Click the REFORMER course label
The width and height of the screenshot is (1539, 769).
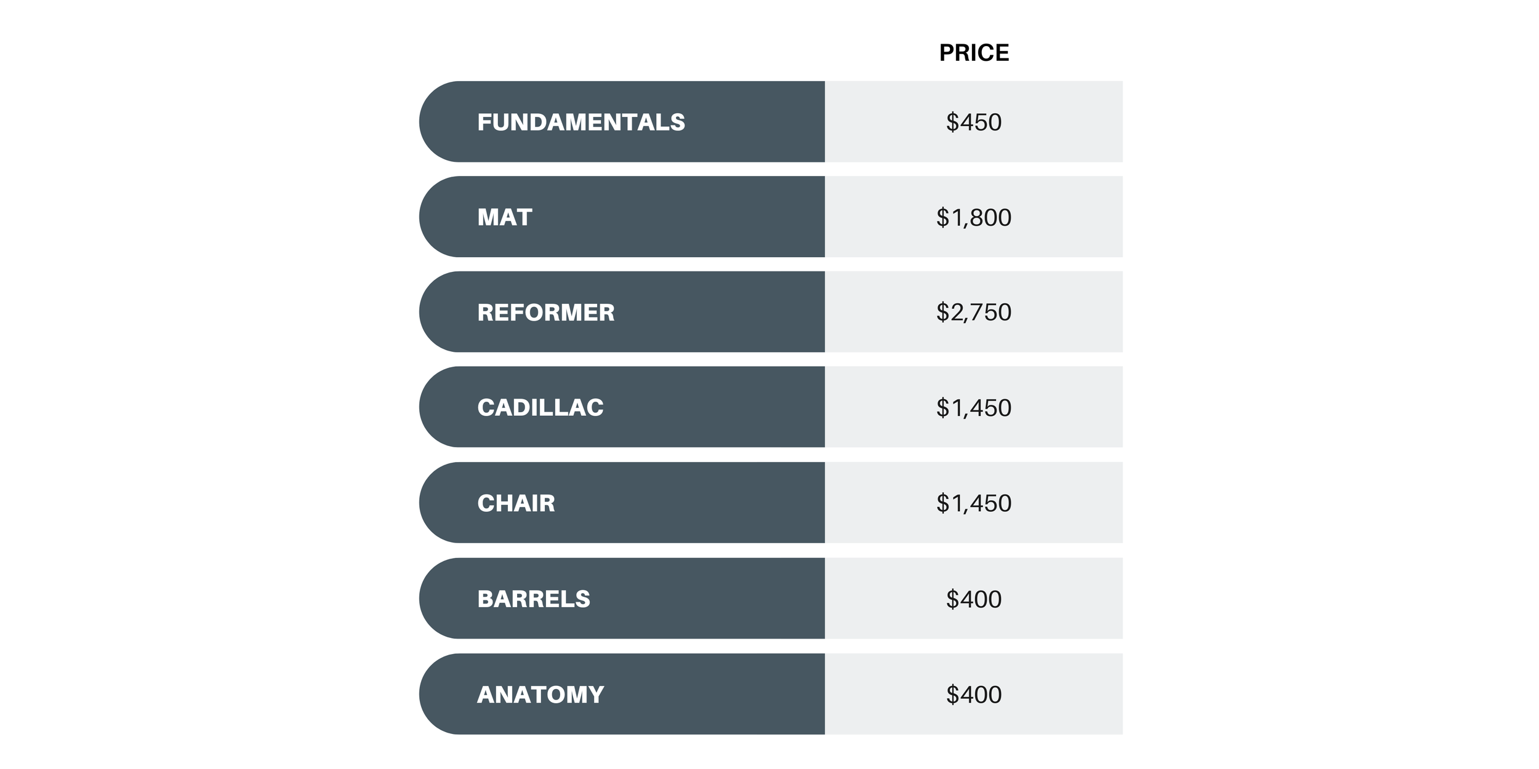pyautogui.click(x=545, y=313)
